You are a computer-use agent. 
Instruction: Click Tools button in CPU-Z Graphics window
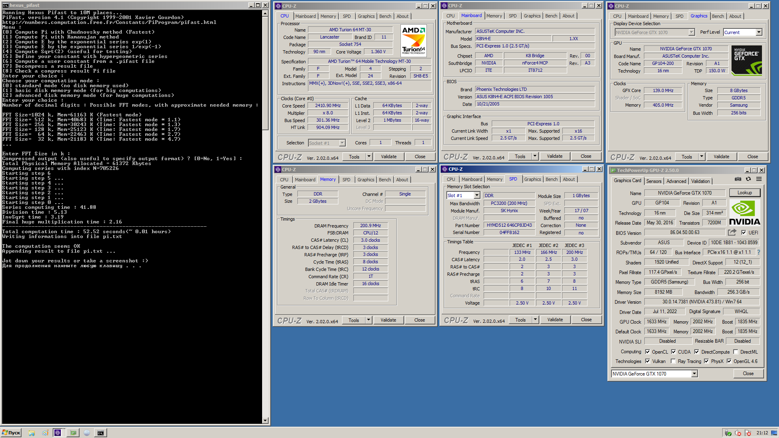[x=687, y=157]
